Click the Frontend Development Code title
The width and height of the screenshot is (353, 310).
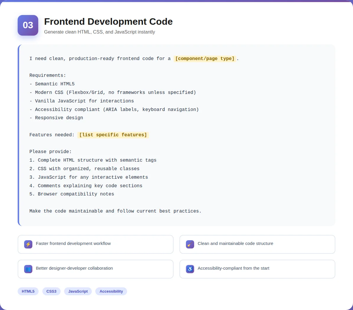[x=108, y=21]
